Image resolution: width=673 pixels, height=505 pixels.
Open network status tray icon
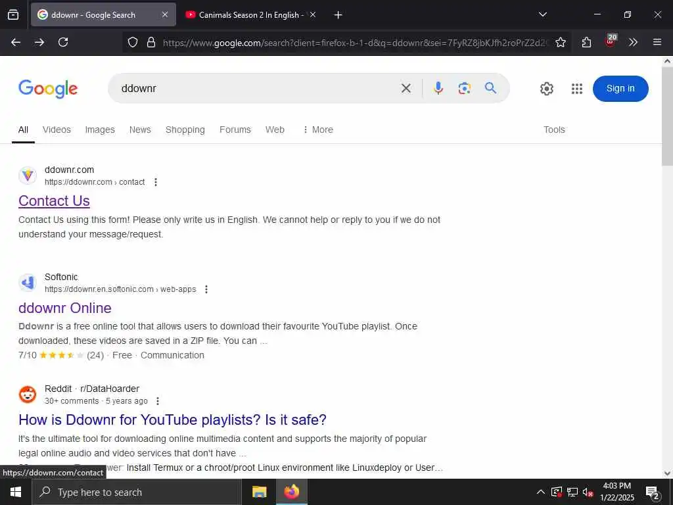pos(572,492)
